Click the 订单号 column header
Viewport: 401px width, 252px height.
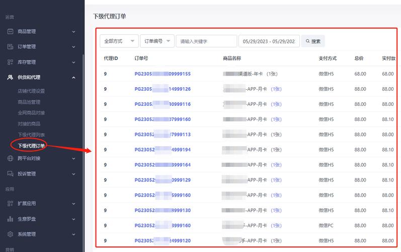coord(141,58)
